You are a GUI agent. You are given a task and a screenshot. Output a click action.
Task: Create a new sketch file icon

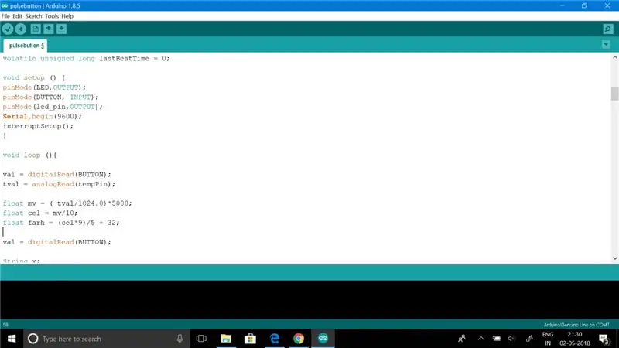36,29
